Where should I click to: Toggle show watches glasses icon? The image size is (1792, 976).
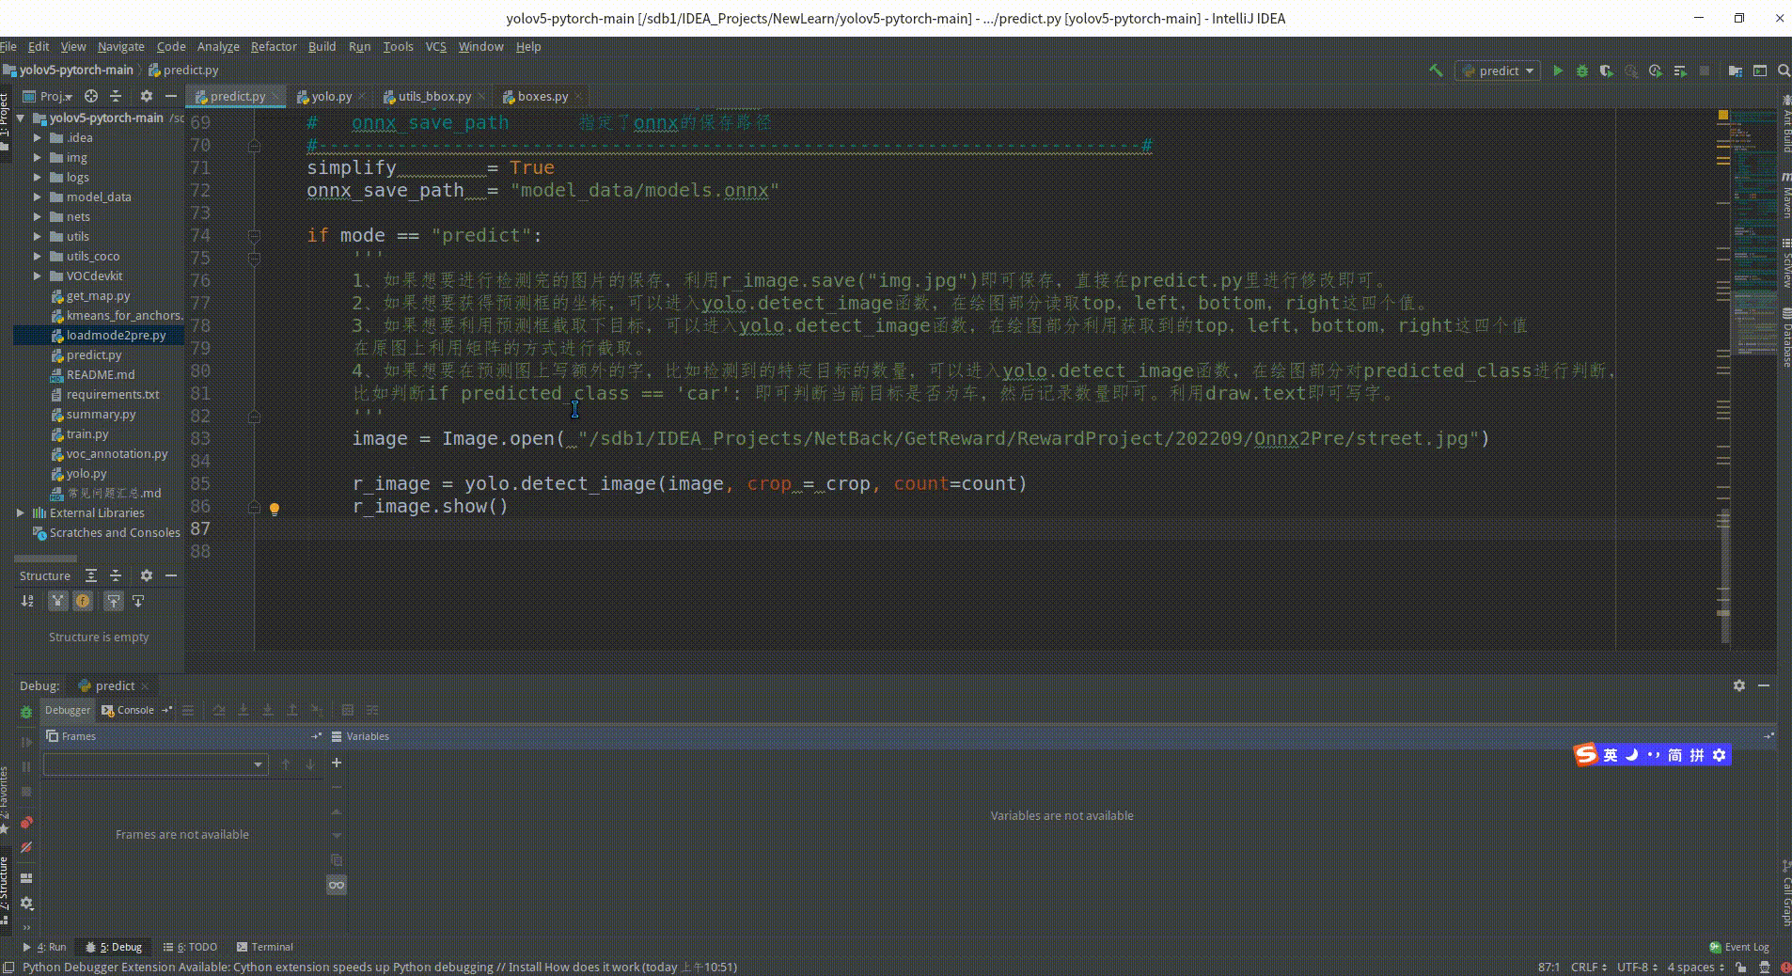337,885
